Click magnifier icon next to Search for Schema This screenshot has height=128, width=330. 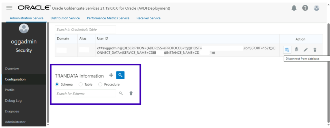(x=121, y=93)
